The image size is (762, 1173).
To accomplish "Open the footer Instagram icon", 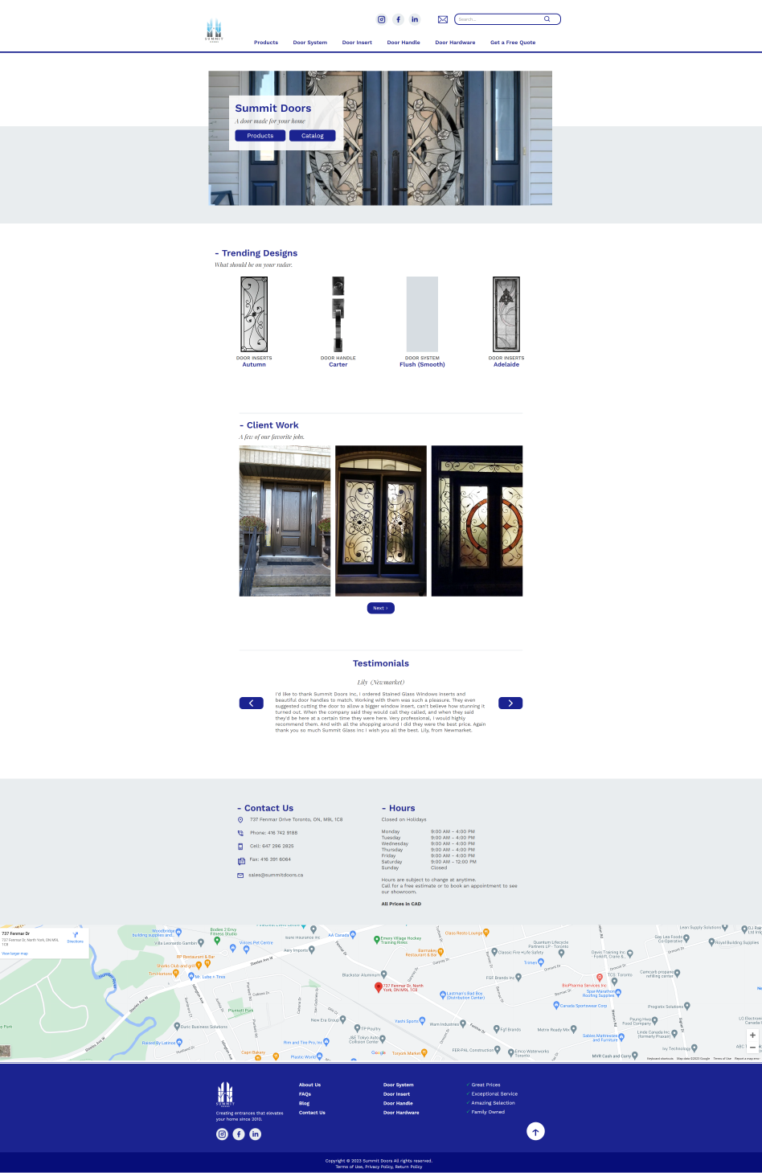I will pos(223,1134).
